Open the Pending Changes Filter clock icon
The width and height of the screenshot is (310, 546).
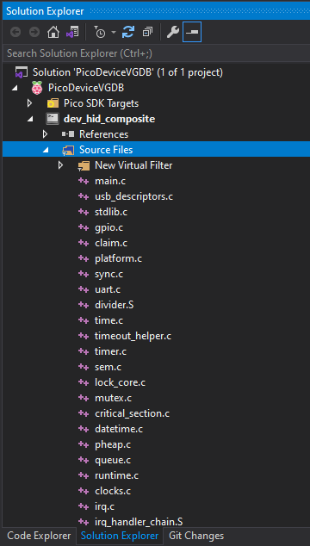(100, 33)
